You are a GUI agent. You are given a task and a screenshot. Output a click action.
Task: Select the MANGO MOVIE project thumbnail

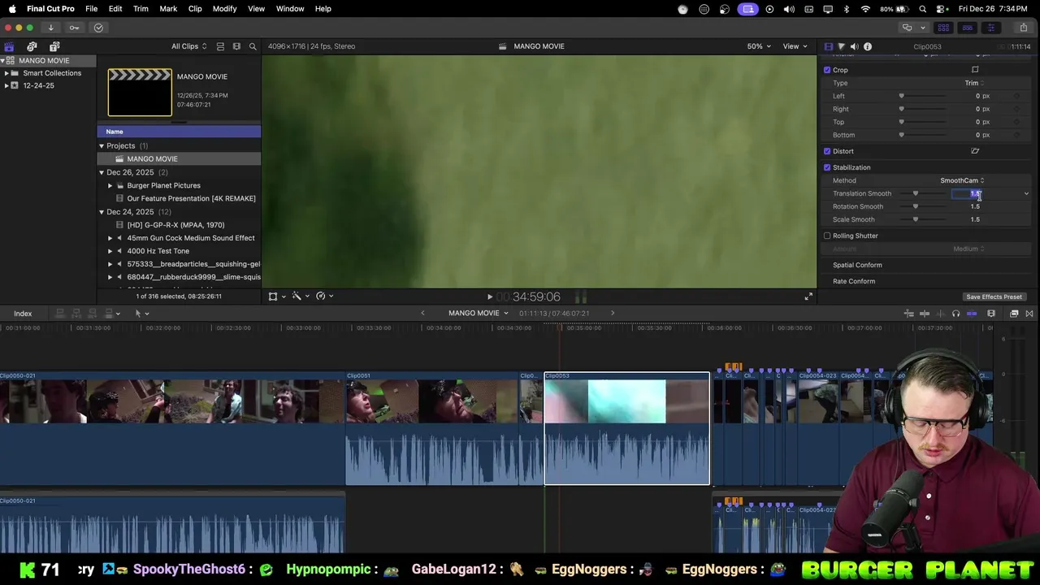click(140, 93)
